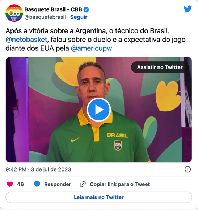Follow the account via Seguir link
The image size is (198, 210).
79,17
